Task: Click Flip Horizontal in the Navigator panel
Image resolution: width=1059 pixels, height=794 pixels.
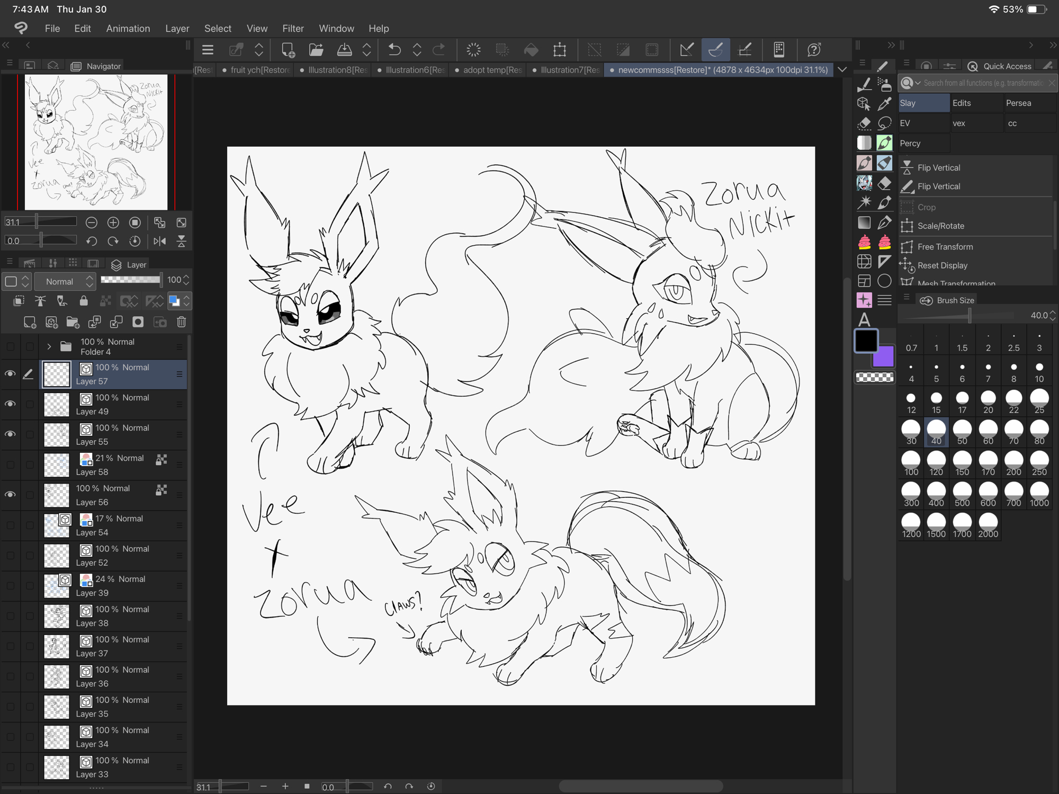Action: coord(159,242)
